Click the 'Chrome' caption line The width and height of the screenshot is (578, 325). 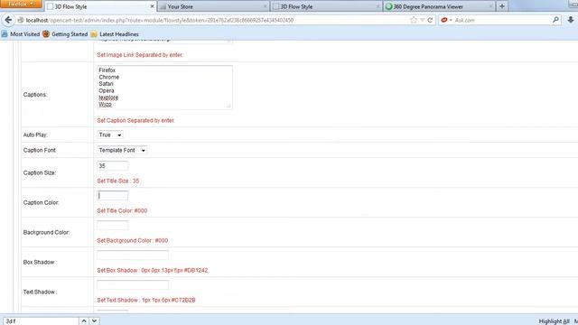click(x=108, y=77)
